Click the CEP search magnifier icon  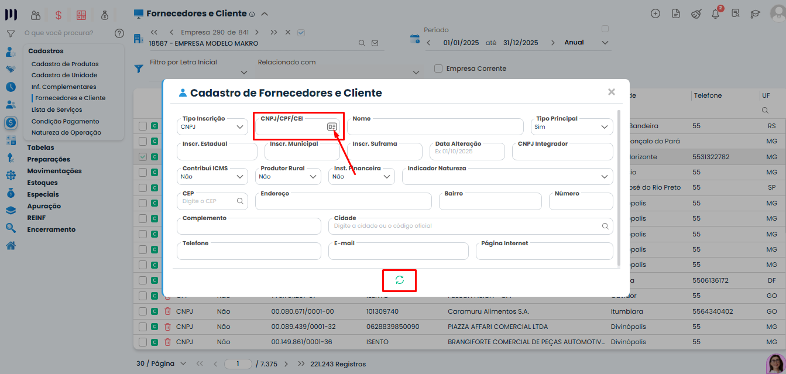240,201
